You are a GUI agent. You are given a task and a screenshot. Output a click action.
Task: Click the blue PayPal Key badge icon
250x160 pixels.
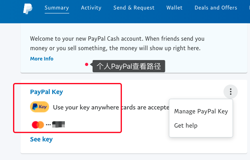tap(39, 107)
